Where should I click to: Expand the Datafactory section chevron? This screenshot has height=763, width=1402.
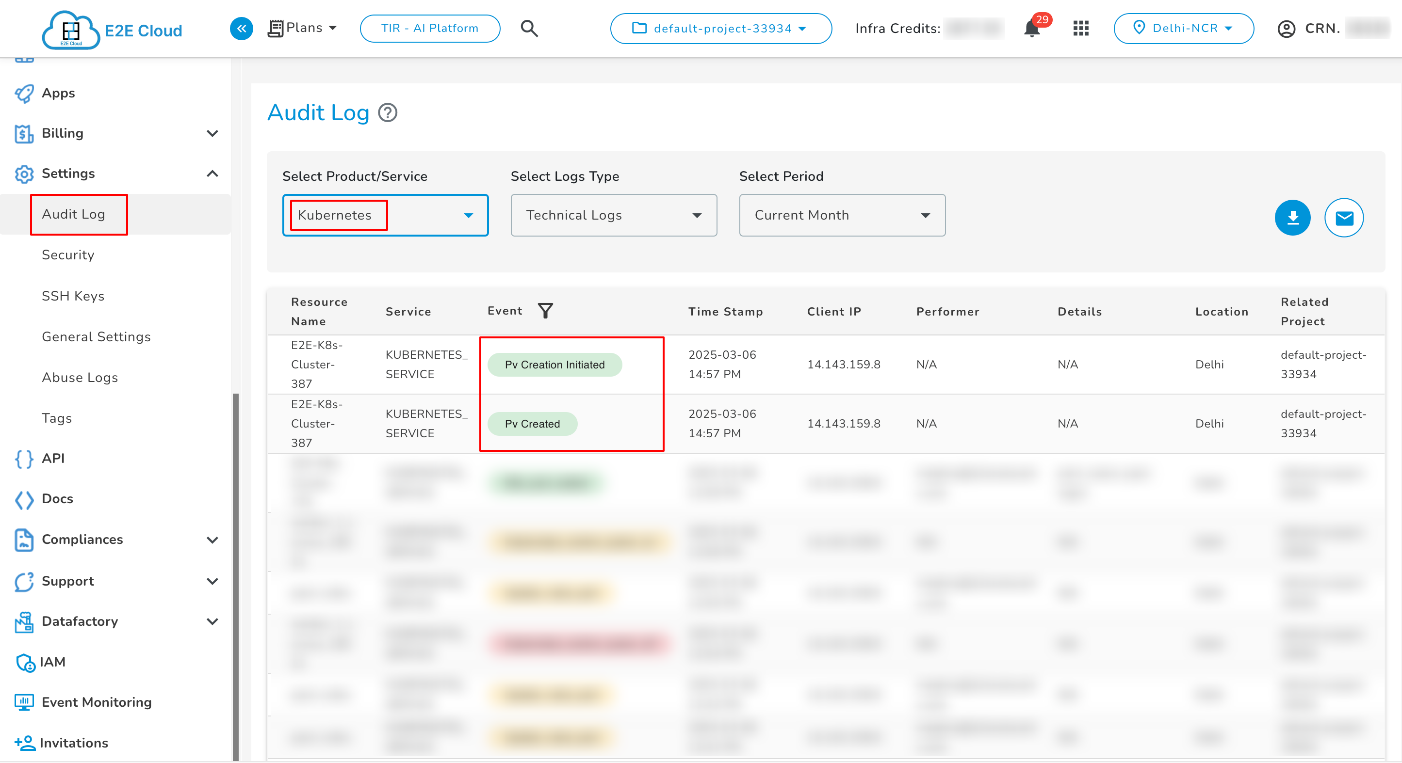[x=212, y=621]
